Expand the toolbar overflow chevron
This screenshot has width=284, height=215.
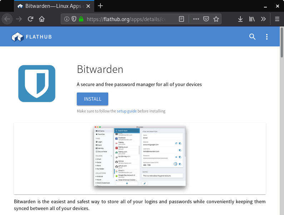click(x=263, y=19)
